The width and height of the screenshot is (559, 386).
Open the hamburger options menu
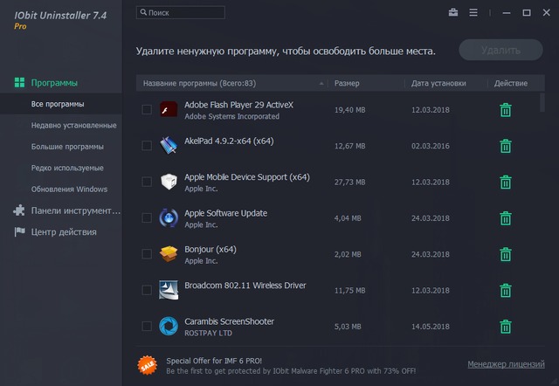pos(473,13)
